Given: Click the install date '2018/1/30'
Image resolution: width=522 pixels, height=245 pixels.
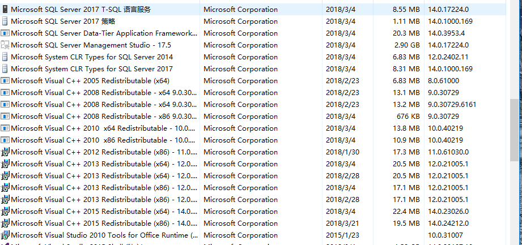Looking at the screenshot, I should point(342,152).
